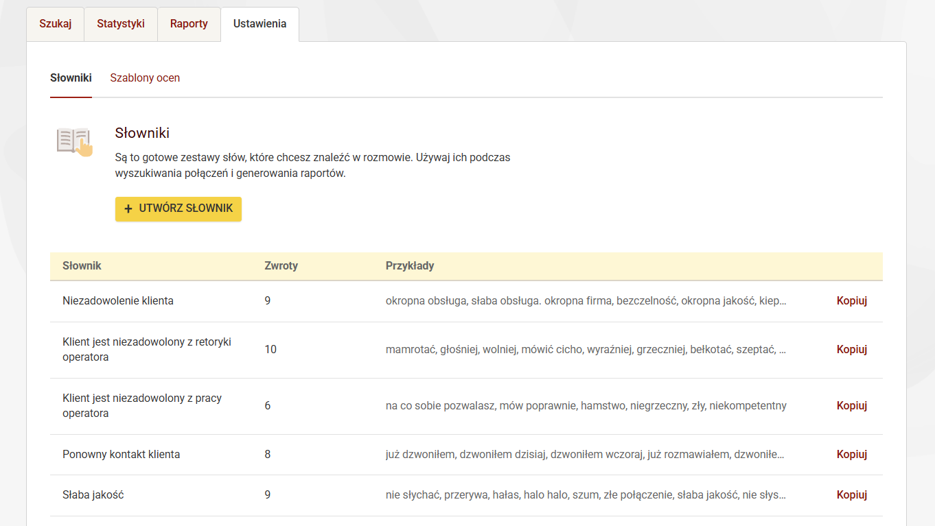
Task: Copy the pracy operatora dictionary
Action: click(852, 406)
